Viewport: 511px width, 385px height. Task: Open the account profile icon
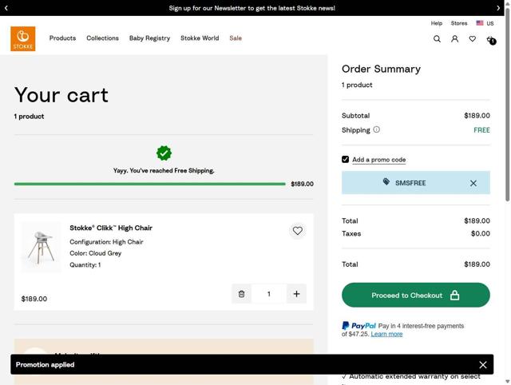(x=454, y=38)
